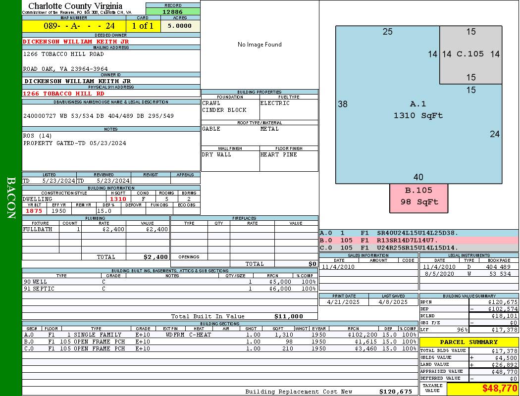Viewport: 520px width, 396px height.
Task: Click the green BACON sidebar label
Action: pos(11,198)
